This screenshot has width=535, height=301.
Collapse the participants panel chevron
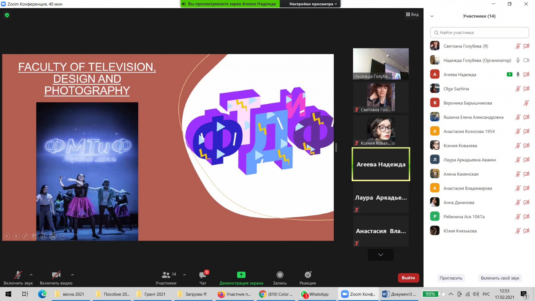(432, 16)
